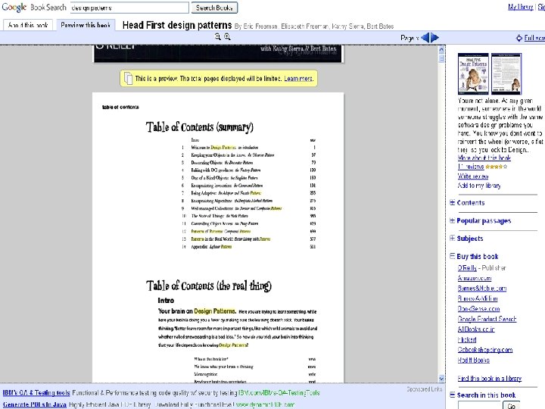Open the O'Reilly publisher link
Image resolution: width=545 pixels, height=409 pixels.
point(467,268)
